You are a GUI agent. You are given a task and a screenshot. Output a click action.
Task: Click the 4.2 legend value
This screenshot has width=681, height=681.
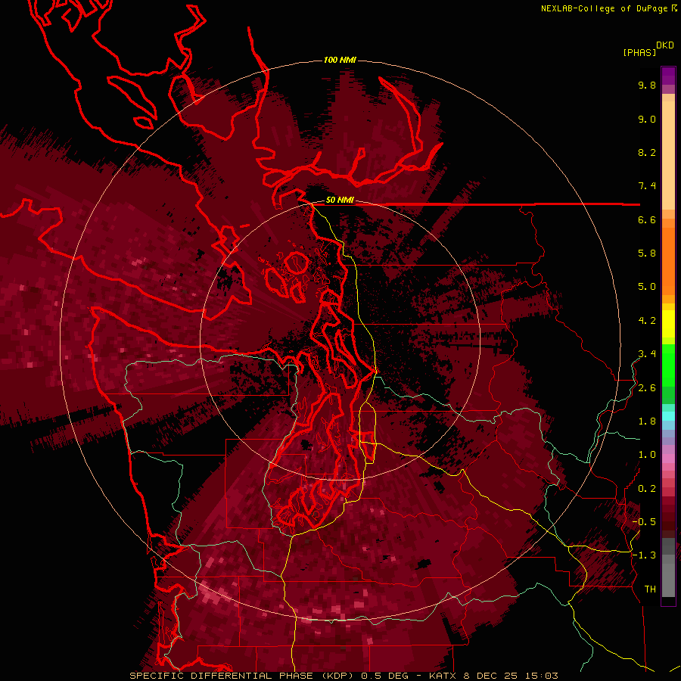point(647,321)
